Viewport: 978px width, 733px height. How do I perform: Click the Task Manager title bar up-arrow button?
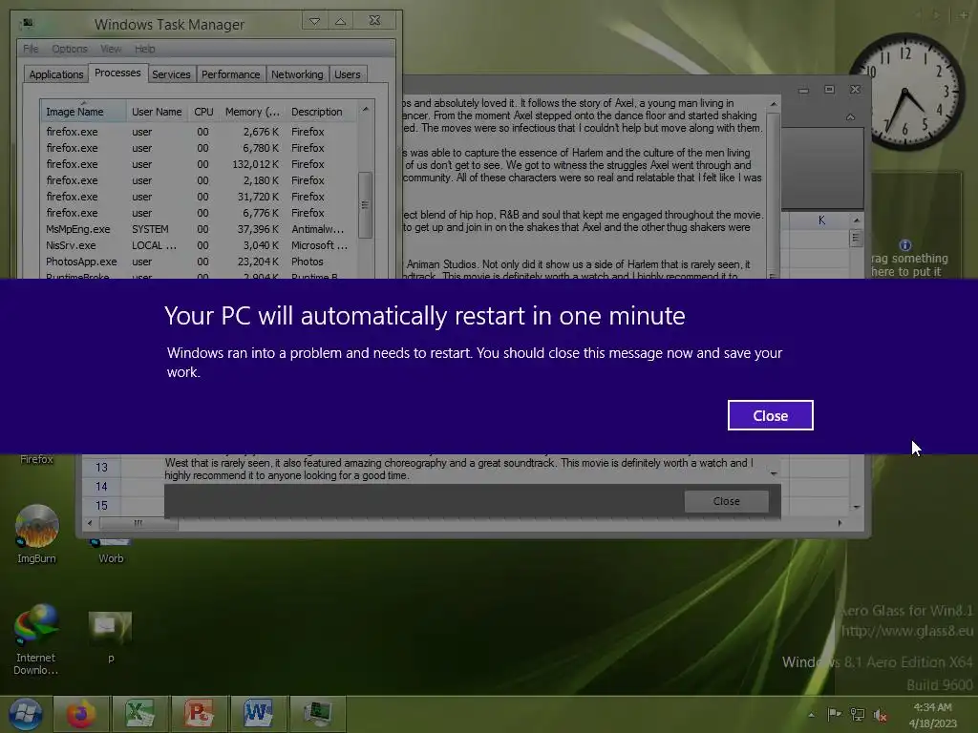click(x=341, y=21)
